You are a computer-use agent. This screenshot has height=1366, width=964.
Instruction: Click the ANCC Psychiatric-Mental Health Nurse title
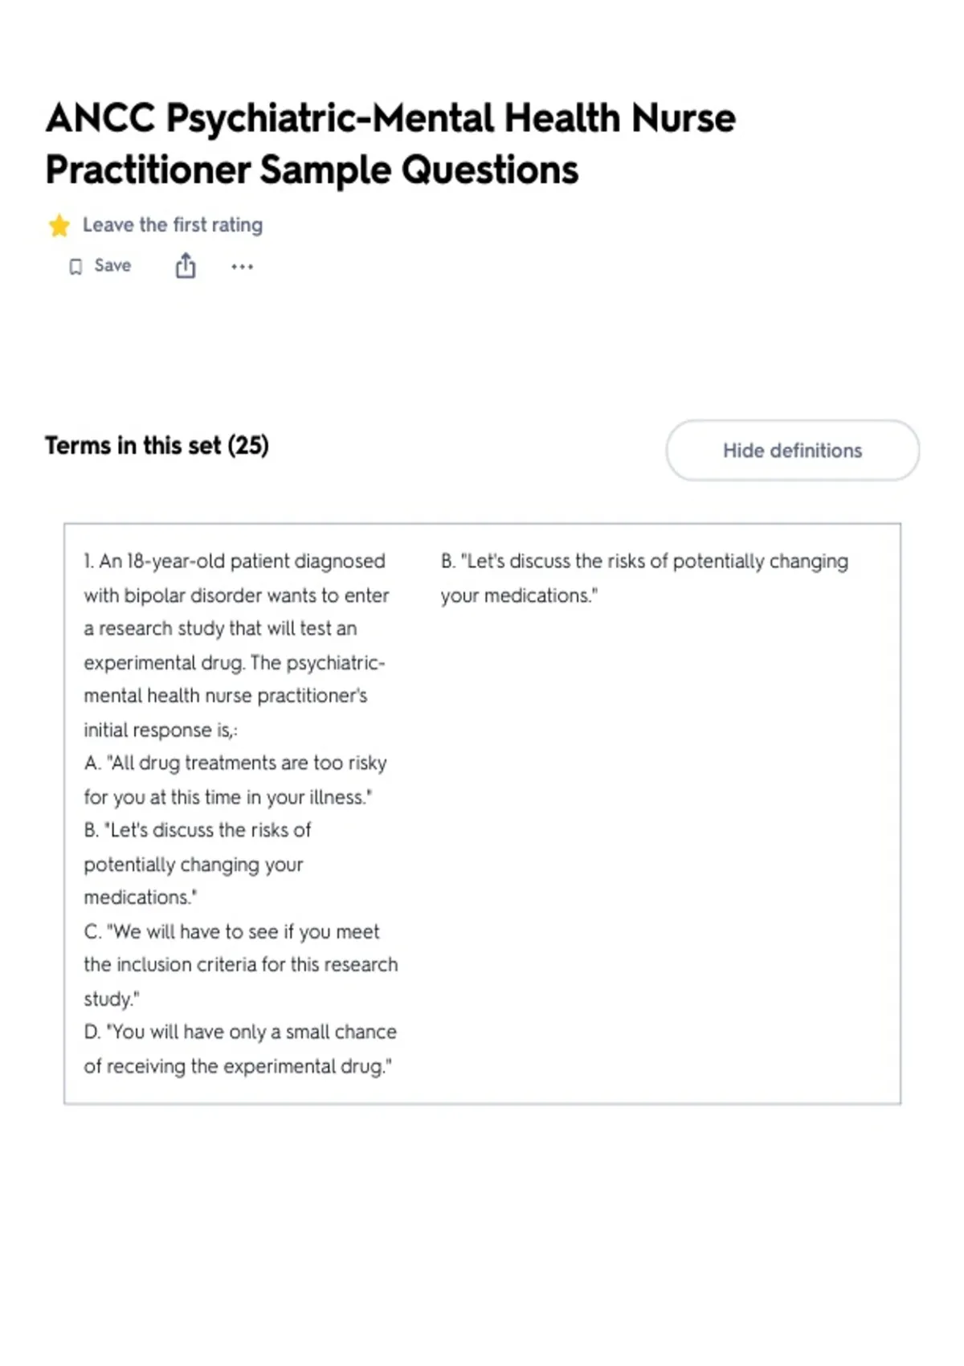pyautogui.click(x=390, y=118)
